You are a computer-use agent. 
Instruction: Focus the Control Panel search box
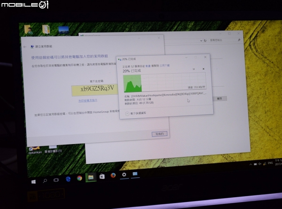(223, 40)
